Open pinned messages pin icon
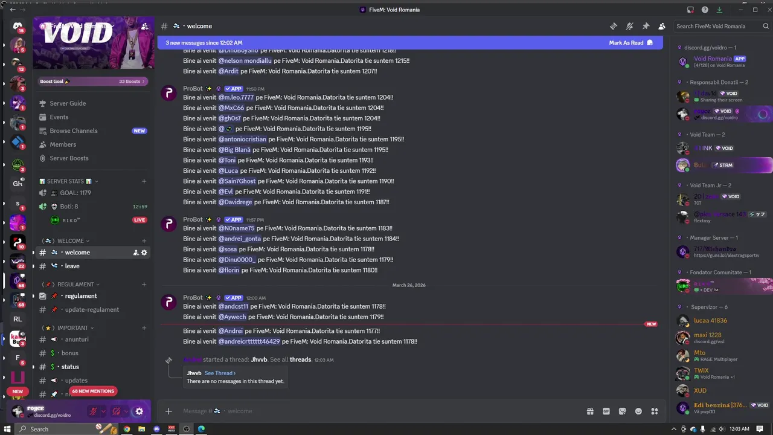Screen dimensions: 773x435 pyautogui.click(x=646, y=26)
